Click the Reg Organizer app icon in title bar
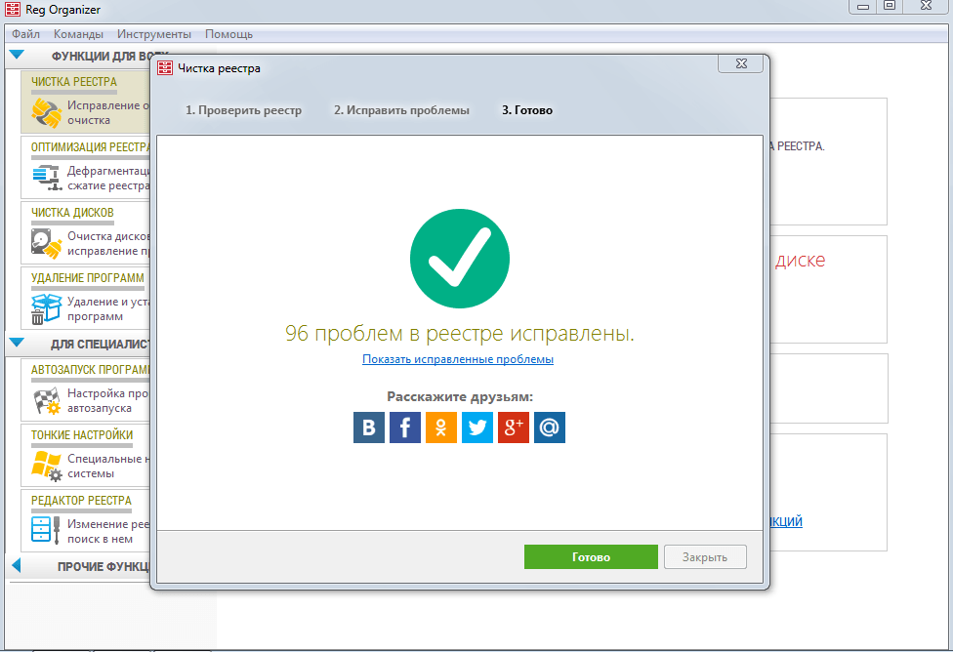The height and width of the screenshot is (652, 953). tap(12, 9)
